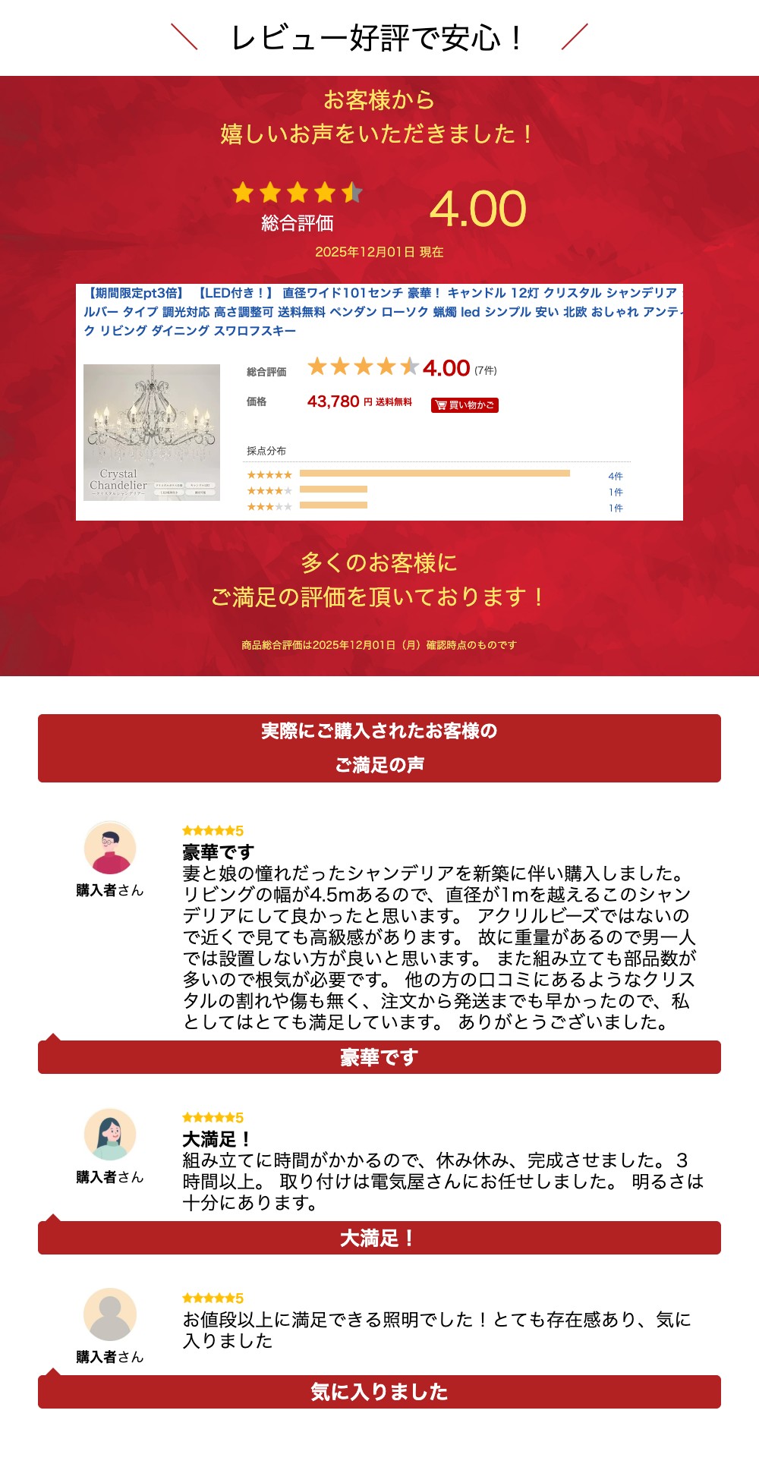Screen dimensions: 759x1467
Task: Click the (7件) total reviews count
Action: pyautogui.click(x=486, y=370)
